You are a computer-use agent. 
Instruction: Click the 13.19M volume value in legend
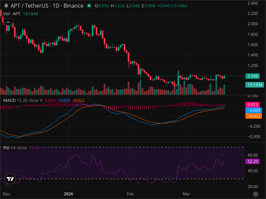(x=30, y=14)
